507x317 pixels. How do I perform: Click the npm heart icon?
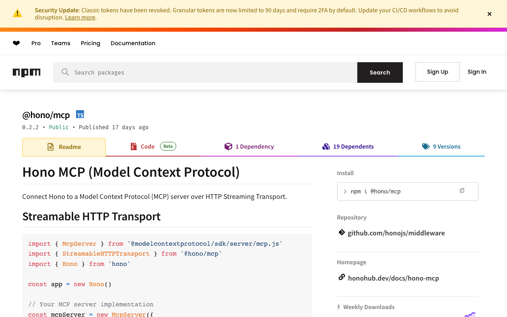16,43
